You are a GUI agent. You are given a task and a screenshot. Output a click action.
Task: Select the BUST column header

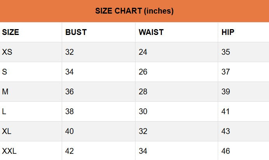click(76, 32)
